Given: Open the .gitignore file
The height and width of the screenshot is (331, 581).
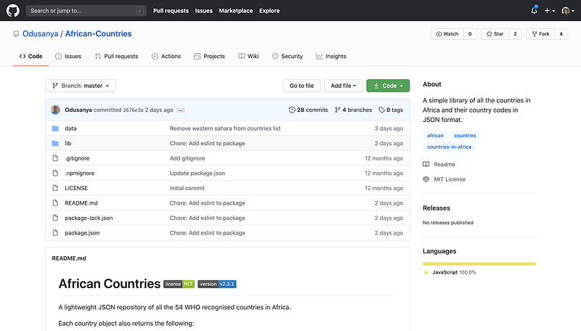Looking at the screenshot, I should 77,158.
